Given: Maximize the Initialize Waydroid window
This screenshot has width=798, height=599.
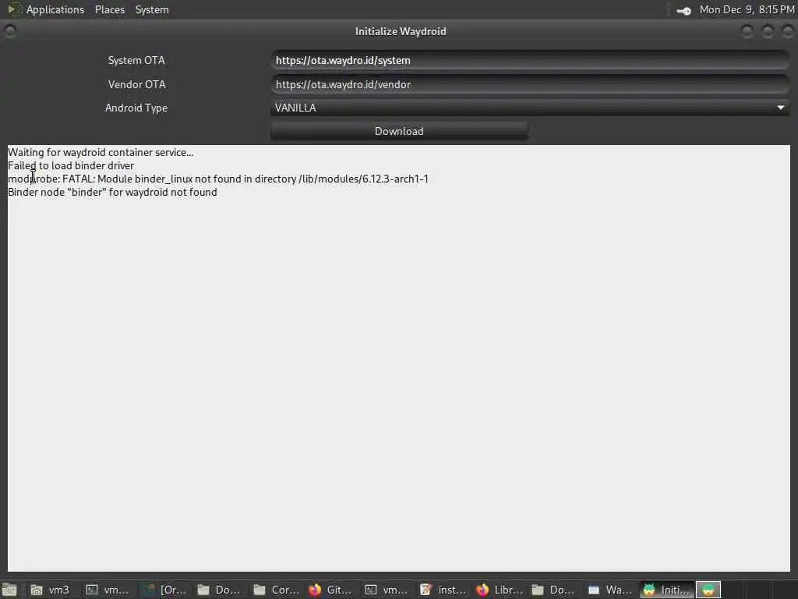Looking at the screenshot, I should (x=768, y=31).
